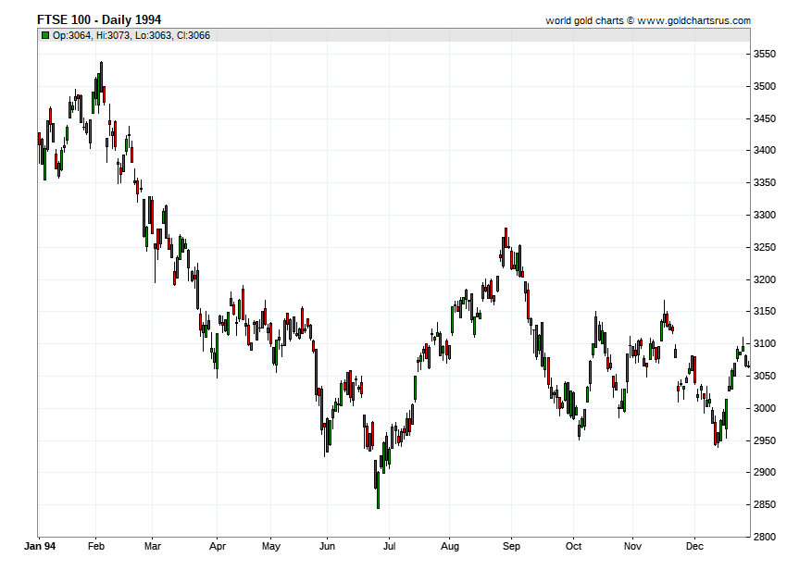Click the 3400 price axis label
Viewport: 787px width, 570px height.
point(765,151)
